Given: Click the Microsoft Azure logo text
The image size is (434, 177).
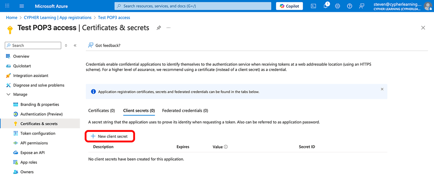Looking at the screenshot, I should (51, 6).
